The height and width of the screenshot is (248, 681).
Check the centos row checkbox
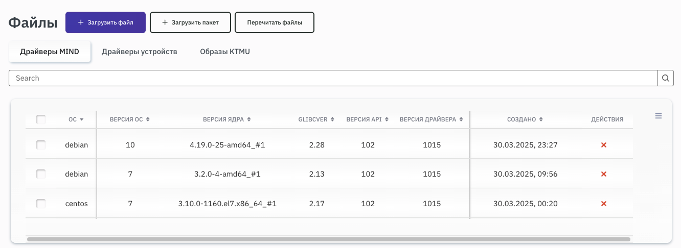pos(41,204)
